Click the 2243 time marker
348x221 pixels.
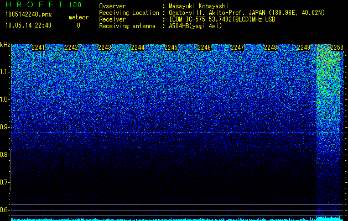tap(105, 48)
